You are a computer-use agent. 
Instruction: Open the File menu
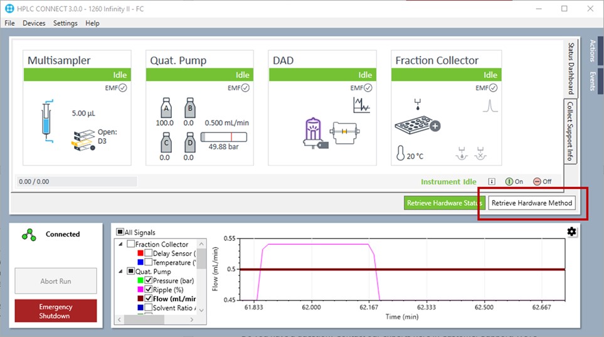(x=9, y=23)
